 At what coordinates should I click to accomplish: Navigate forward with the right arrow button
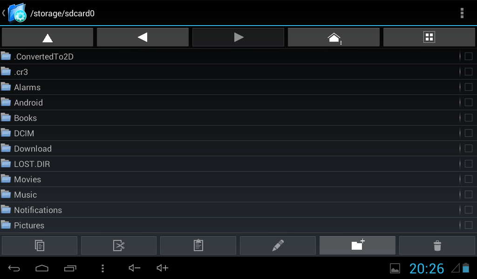(238, 37)
